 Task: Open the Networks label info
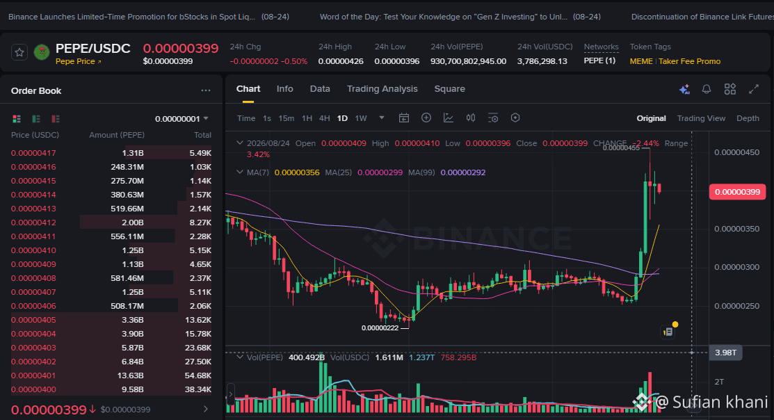tap(601, 47)
